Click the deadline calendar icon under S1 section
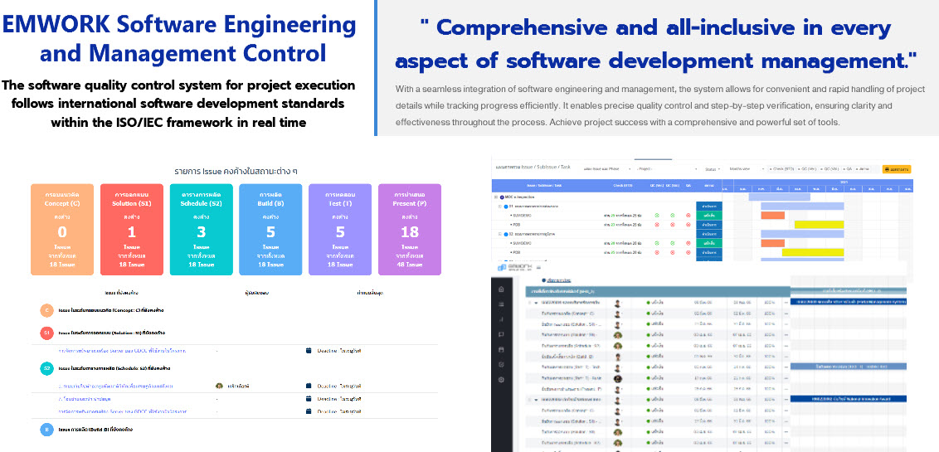 coord(309,351)
